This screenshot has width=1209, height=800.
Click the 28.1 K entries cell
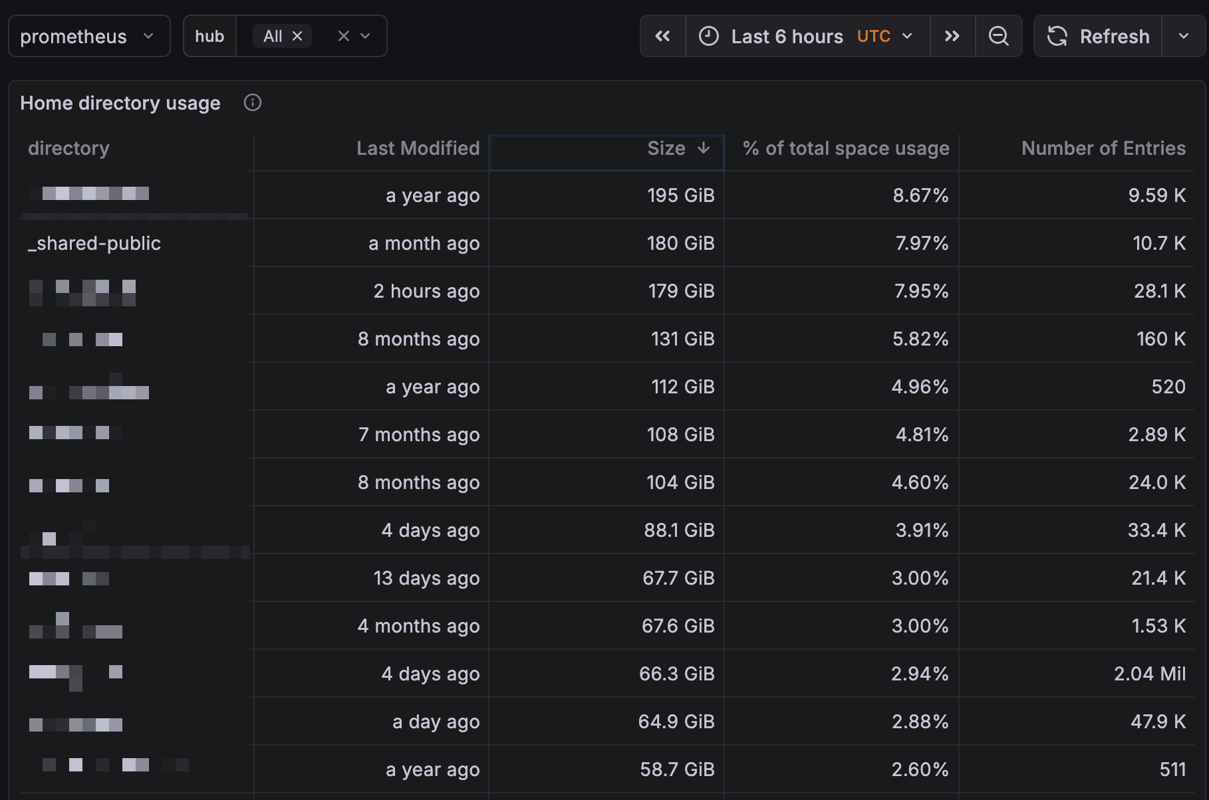pos(1077,291)
